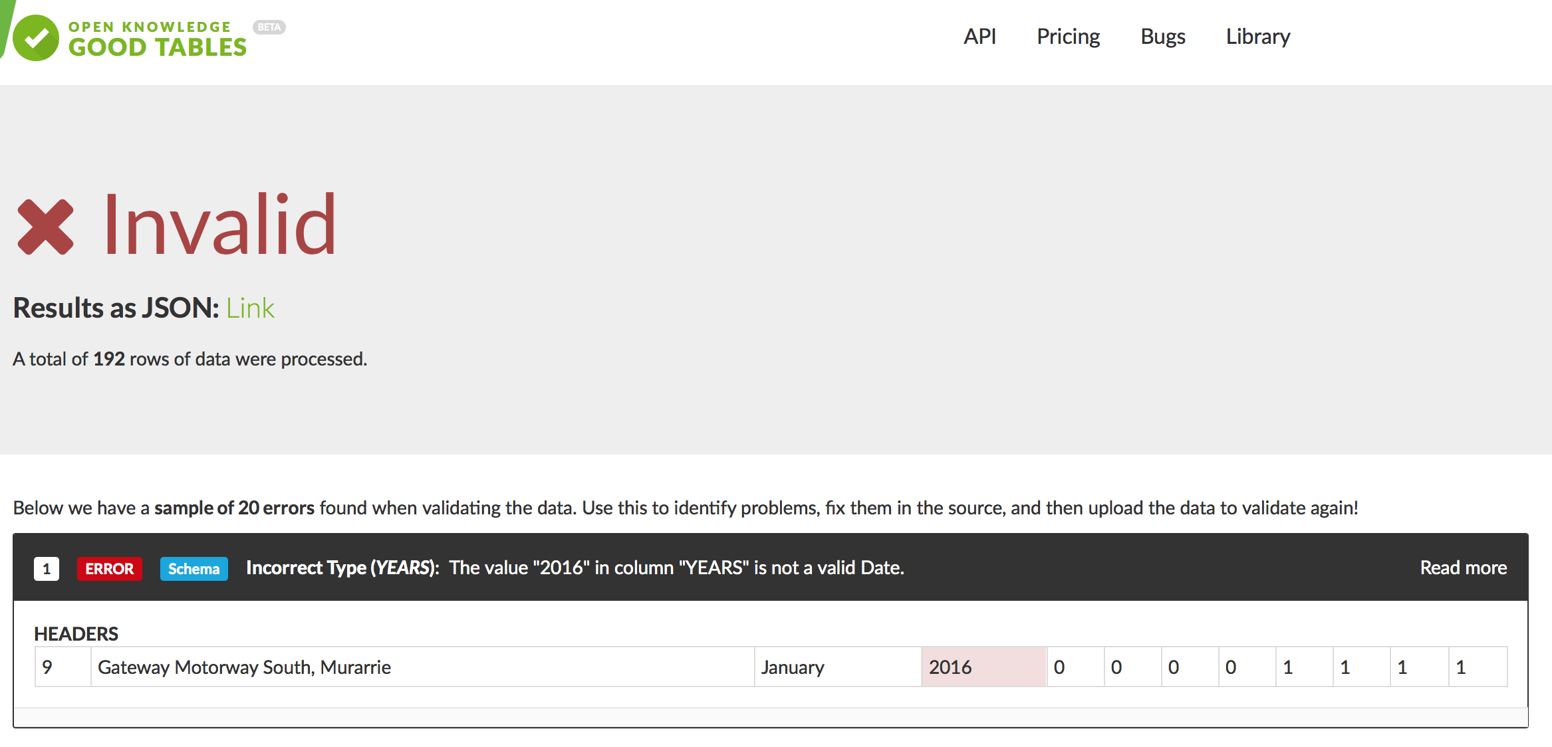
Task: Click the Invalid heading text
Action: click(219, 225)
